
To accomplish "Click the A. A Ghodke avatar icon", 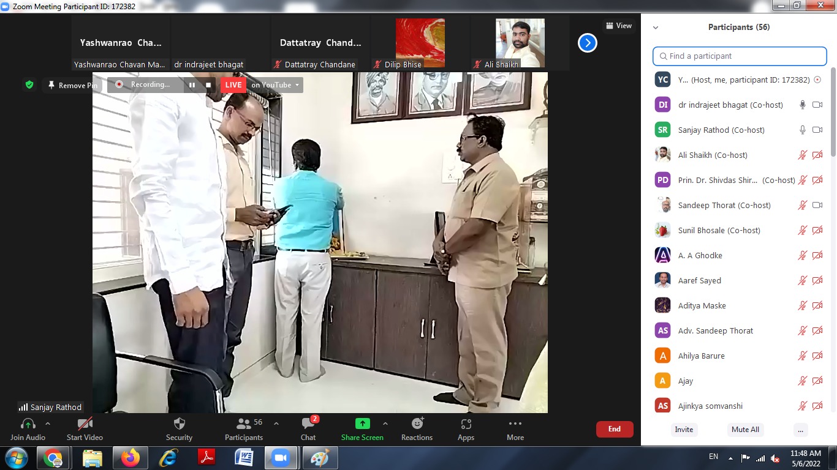I will point(662,255).
